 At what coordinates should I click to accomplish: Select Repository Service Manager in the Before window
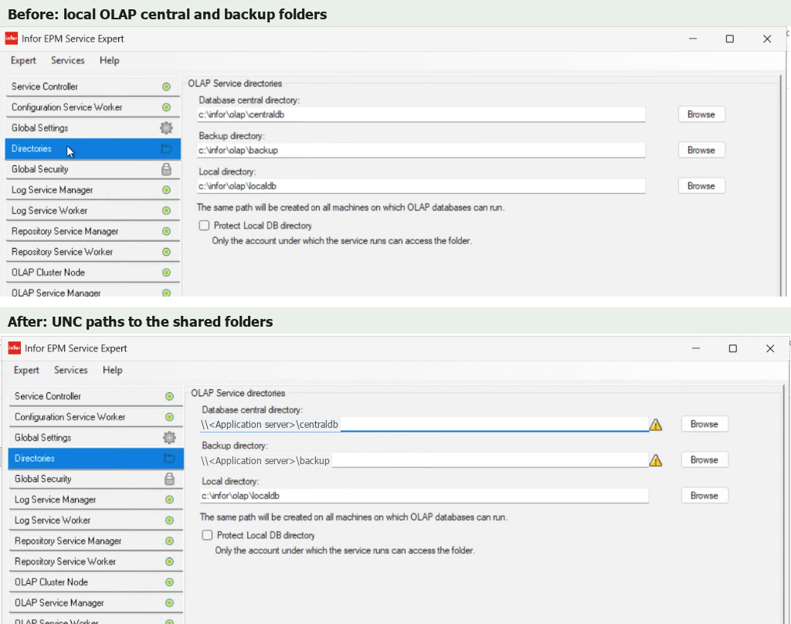[x=93, y=232]
